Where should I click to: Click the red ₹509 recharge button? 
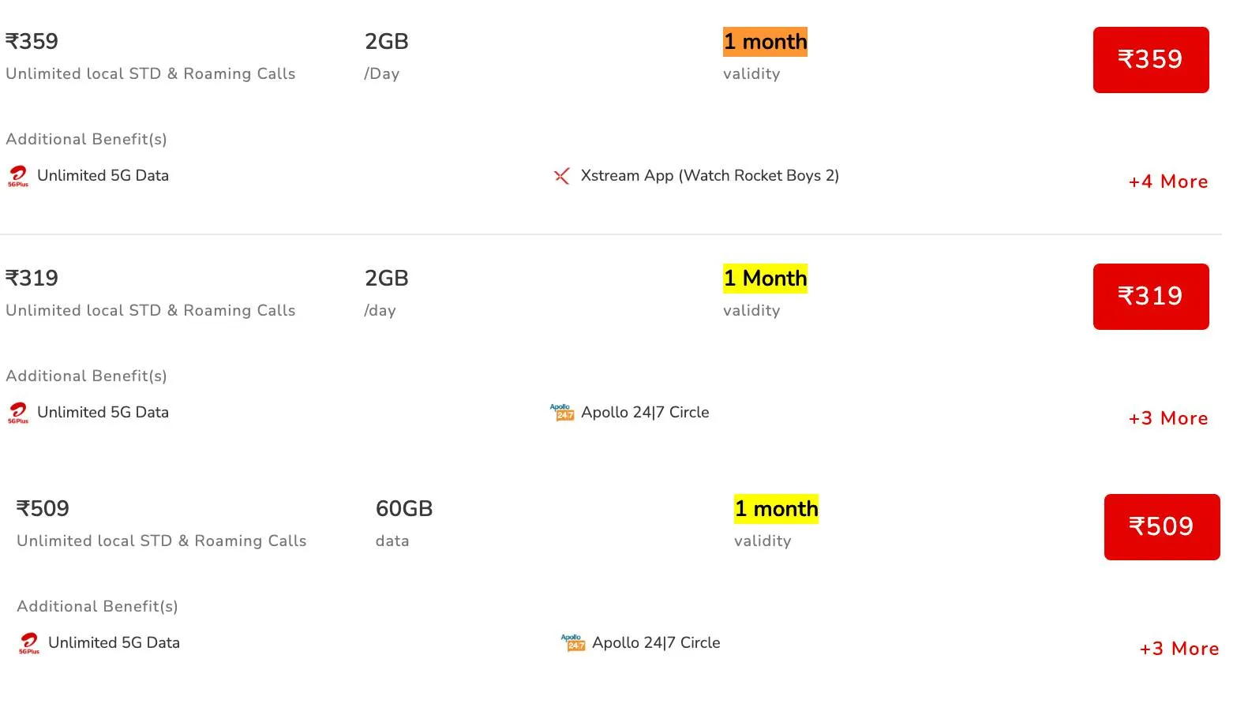[1162, 527]
